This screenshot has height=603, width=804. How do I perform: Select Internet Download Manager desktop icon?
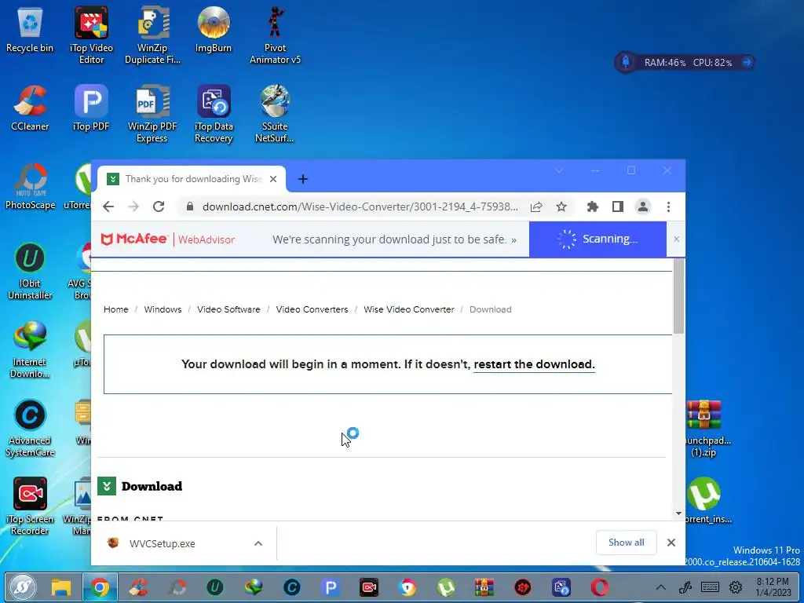point(30,349)
